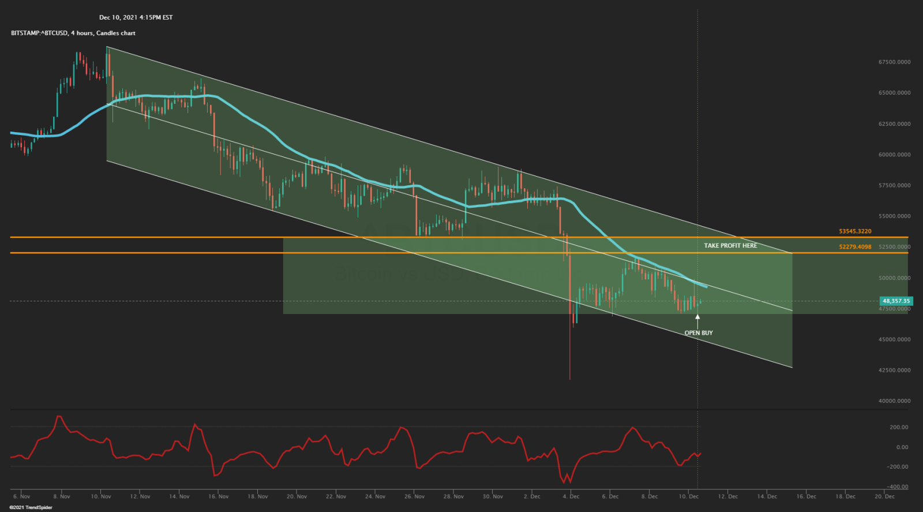Click the '10. Nov' date label
This screenshot has width=923, height=512.
[x=101, y=496]
